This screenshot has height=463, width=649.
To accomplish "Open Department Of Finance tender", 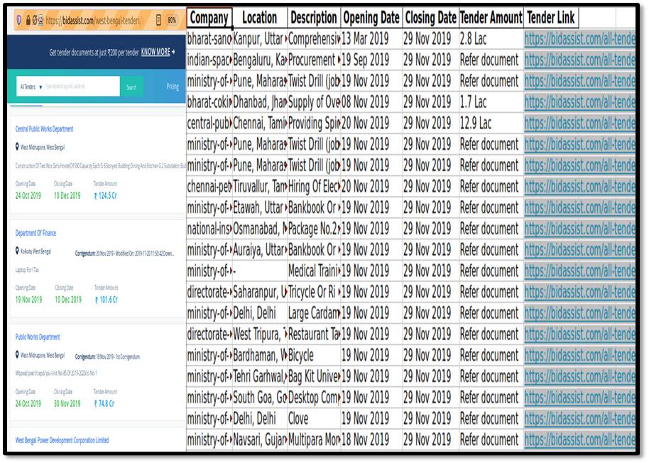I will tap(36, 233).
